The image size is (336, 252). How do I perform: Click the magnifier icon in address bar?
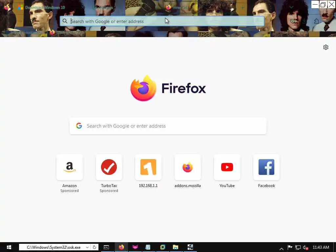(x=65, y=21)
